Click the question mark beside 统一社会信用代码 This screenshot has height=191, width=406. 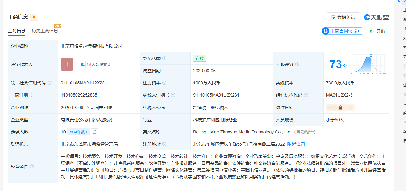pyautogui.click(x=50, y=83)
